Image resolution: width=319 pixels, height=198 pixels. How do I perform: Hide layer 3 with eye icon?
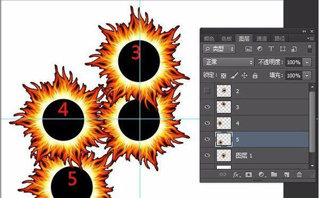207,107
